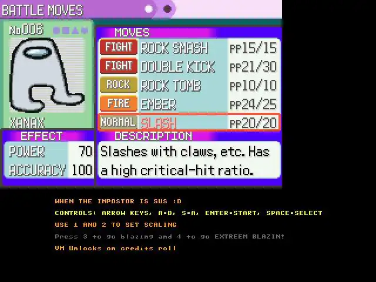Click the CONTROLS: ARROW KEYS instruction line
The height and width of the screenshot is (282, 376).
[189, 213]
